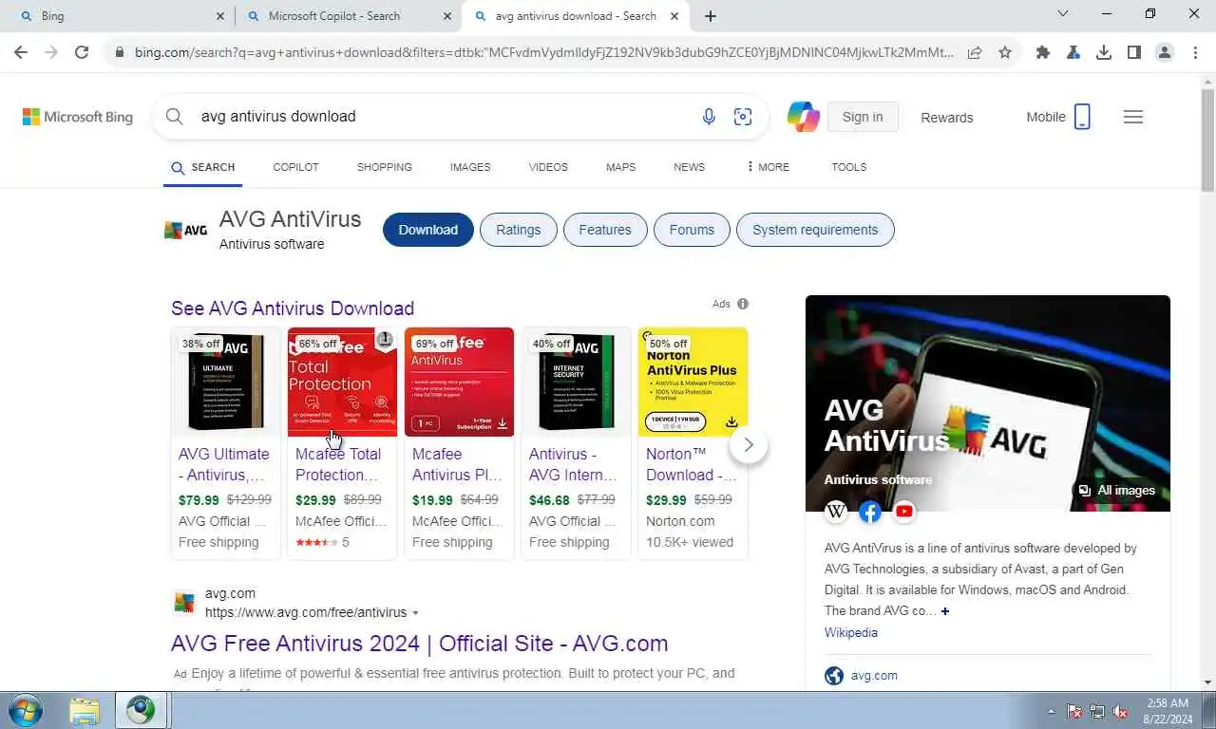Screen dimensions: 1216x729
Task: Open browser downloads icon
Action: coord(1104,53)
